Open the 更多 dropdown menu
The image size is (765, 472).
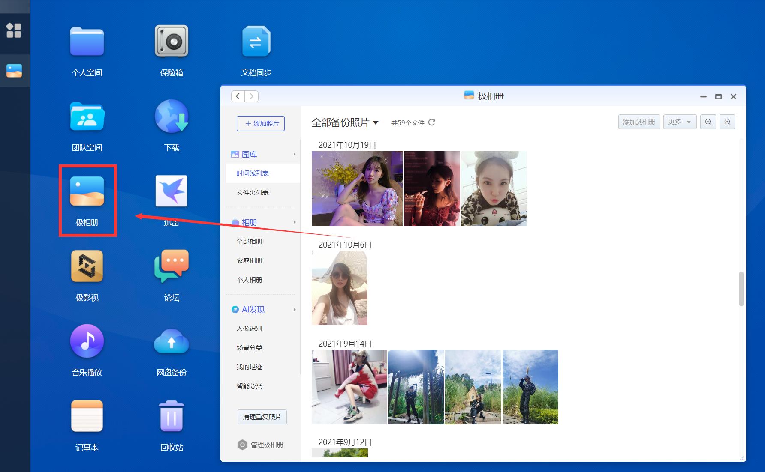pos(679,122)
